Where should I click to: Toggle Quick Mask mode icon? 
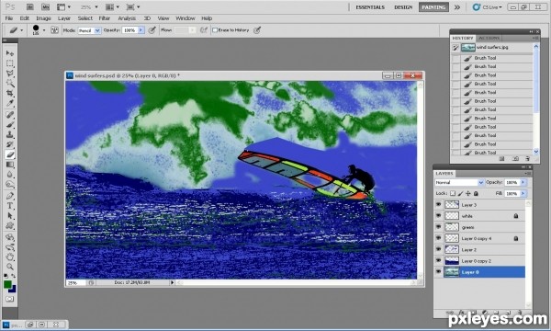[x=10, y=299]
